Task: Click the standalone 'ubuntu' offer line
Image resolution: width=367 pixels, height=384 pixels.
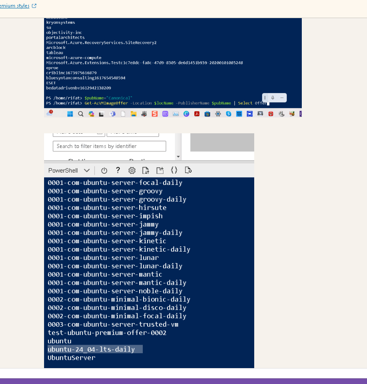Action: pyautogui.click(x=59, y=341)
